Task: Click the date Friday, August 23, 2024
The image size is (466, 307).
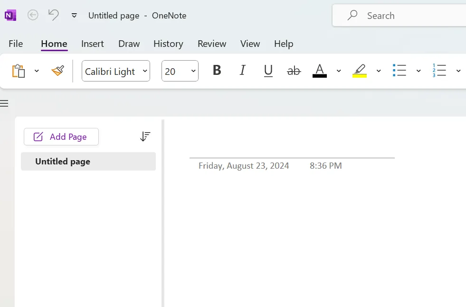Action: point(244,166)
